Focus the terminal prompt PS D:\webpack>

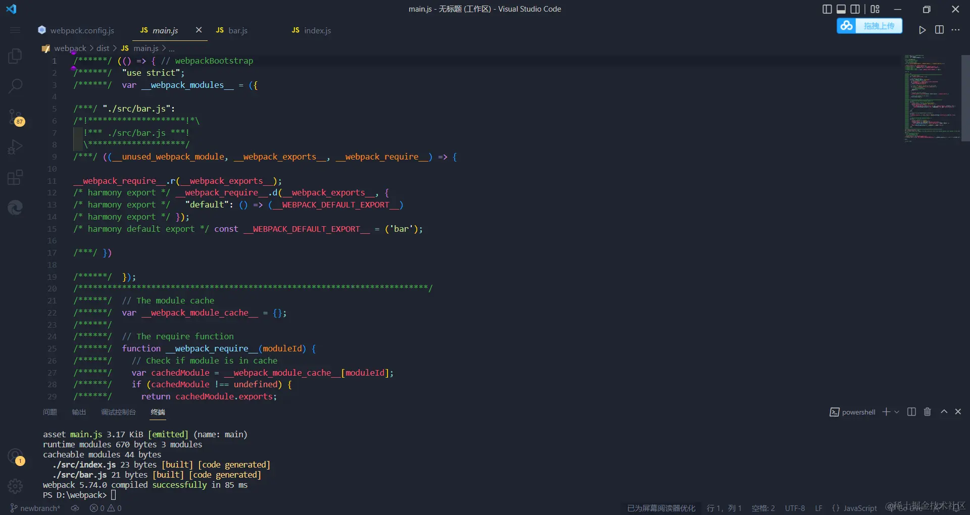coord(75,495)
